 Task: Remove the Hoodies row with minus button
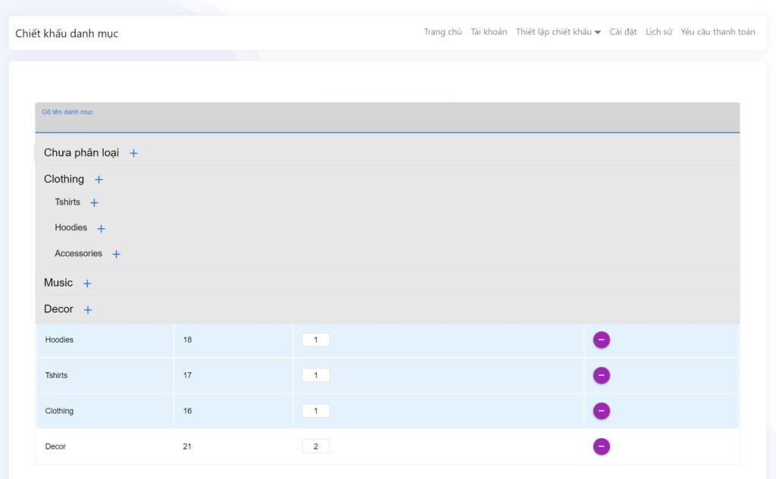coord(601,340)
